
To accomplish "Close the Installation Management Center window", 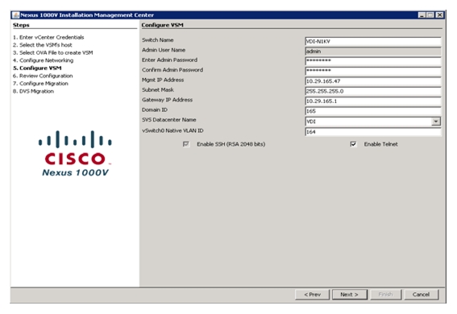I will [x=440, y=14].
